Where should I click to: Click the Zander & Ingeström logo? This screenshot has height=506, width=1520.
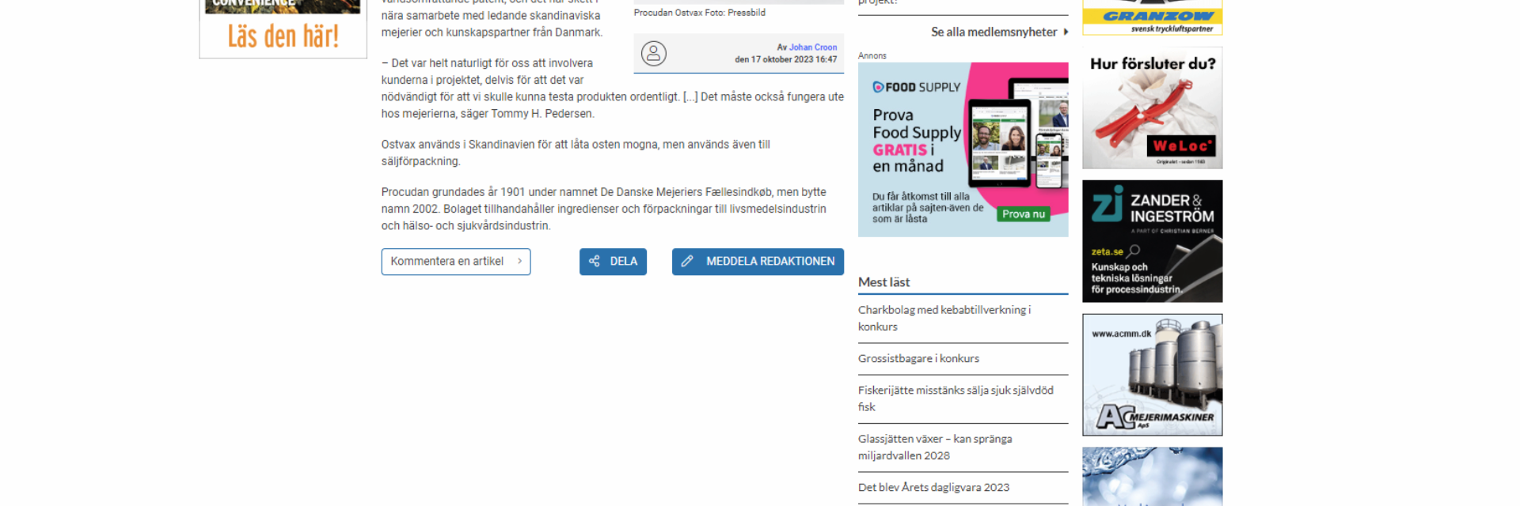pyautogui.click(x=1153, y=207)
